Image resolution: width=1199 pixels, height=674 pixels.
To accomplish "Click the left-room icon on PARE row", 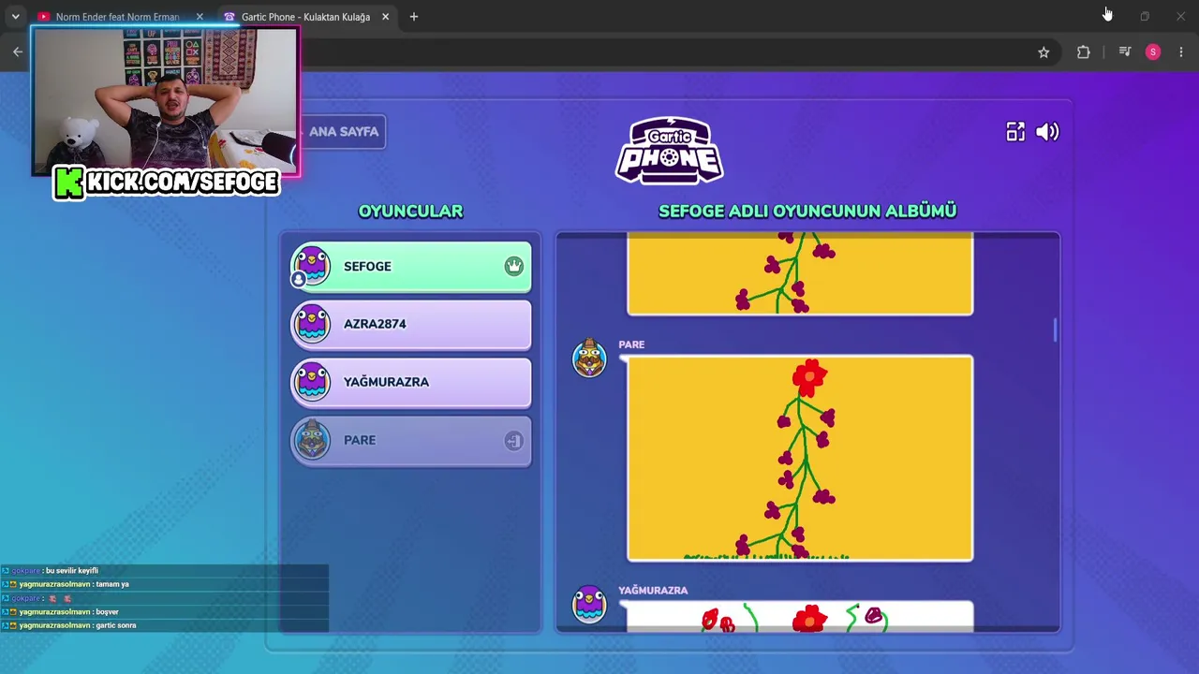I will (513, 441).
